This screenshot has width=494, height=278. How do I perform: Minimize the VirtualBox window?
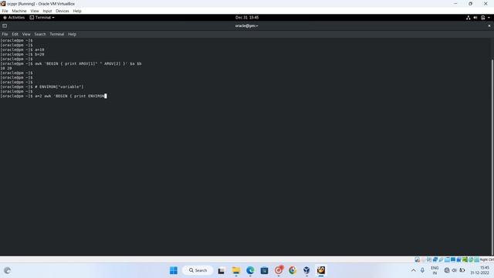pyautogui.click(x=455, y=4)
